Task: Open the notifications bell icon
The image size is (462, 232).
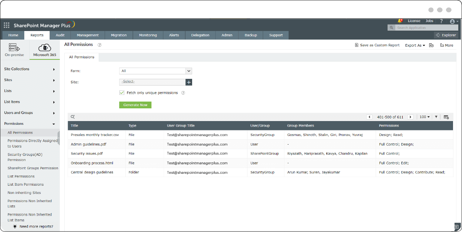Action: [x=400, y=21]
